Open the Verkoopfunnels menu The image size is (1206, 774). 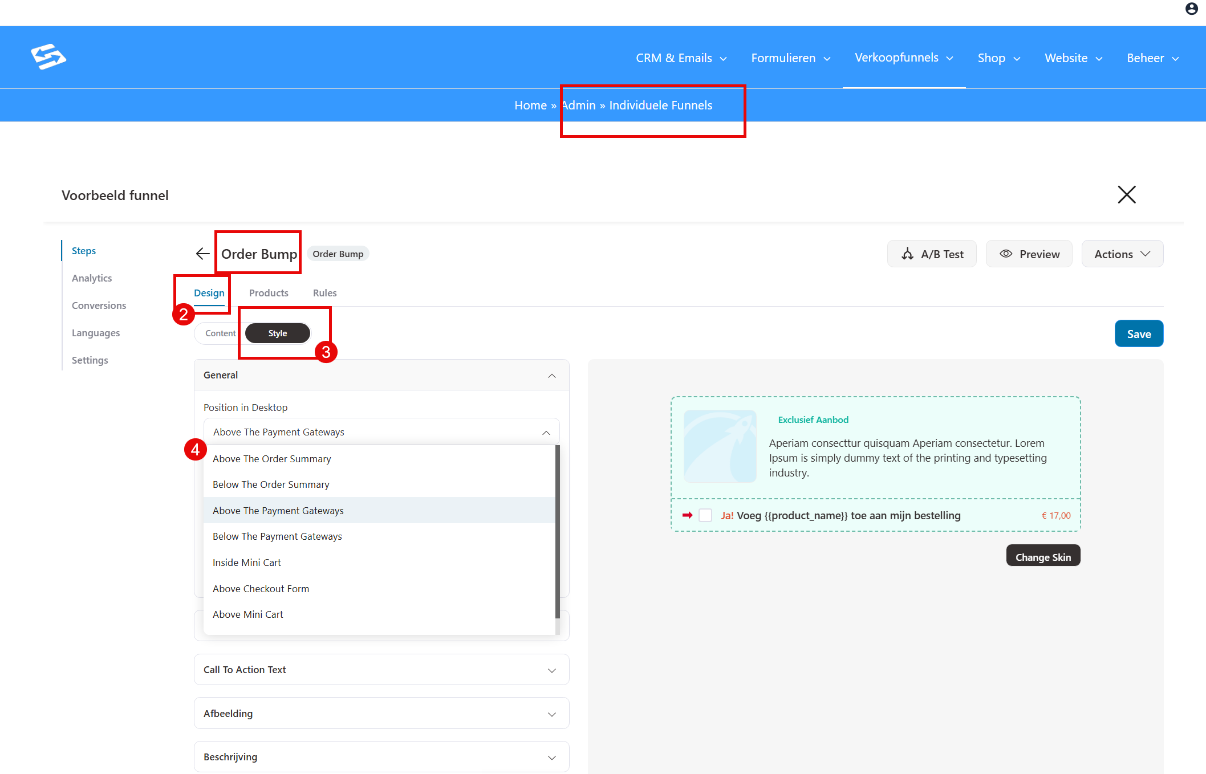tap(904, 58)
